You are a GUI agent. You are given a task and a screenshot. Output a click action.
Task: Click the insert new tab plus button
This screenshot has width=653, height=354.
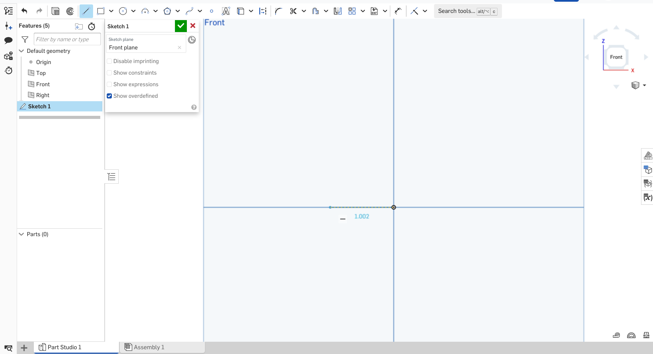(24, 348)
